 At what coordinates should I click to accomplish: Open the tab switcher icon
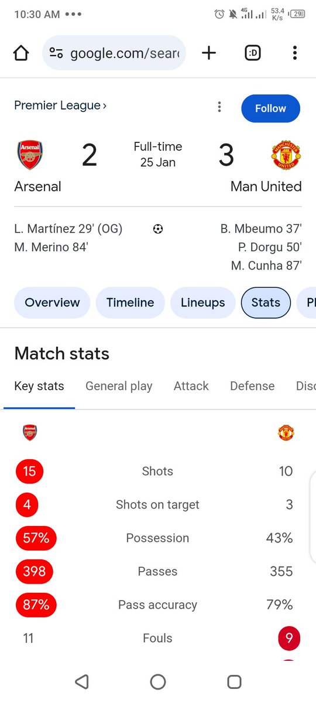(252, 53)
